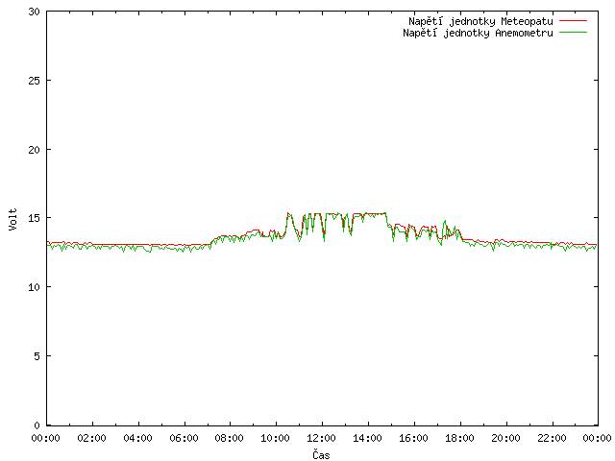Click the green legend line sample
The image size is (615, 461).
pos(573,33)
